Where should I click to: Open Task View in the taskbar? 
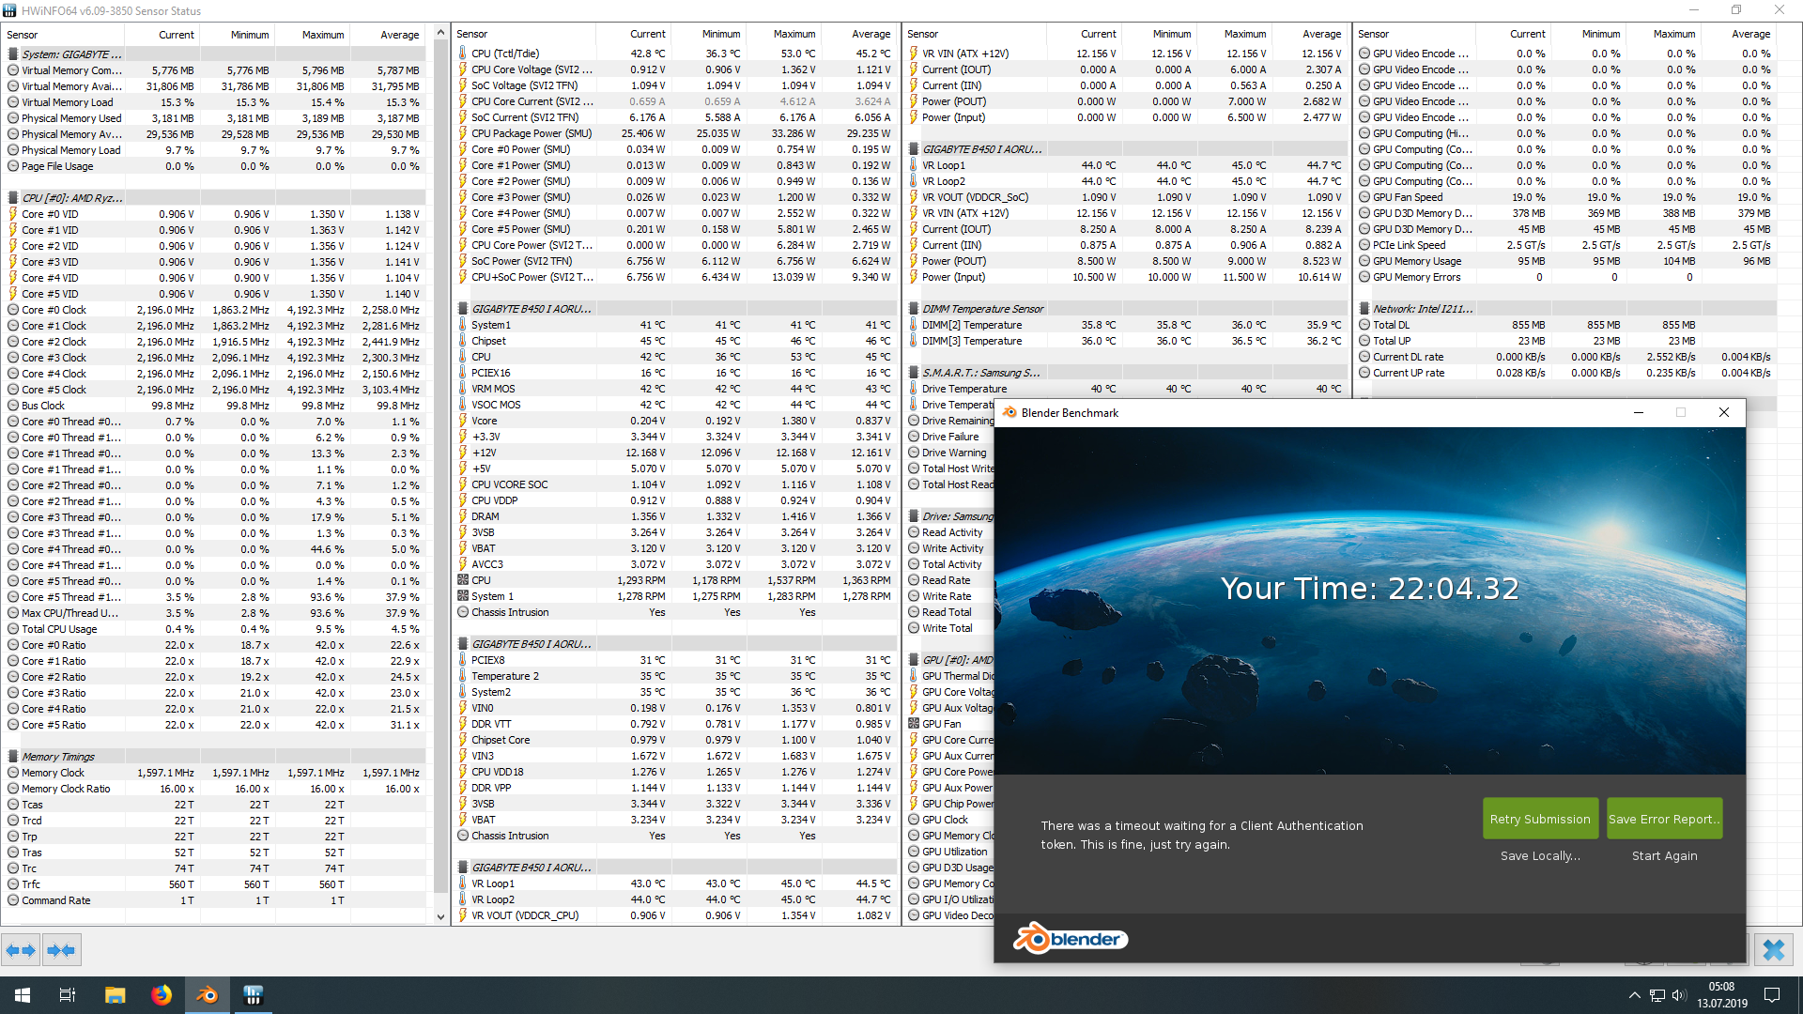(68, 995)
